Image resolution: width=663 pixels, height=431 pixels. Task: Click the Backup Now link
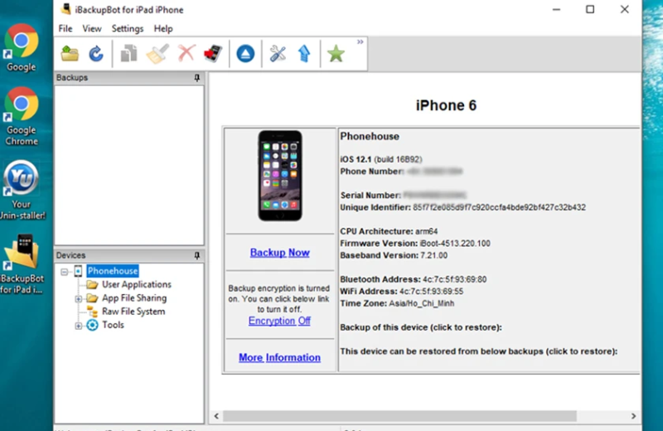click(x=279, y=253)
